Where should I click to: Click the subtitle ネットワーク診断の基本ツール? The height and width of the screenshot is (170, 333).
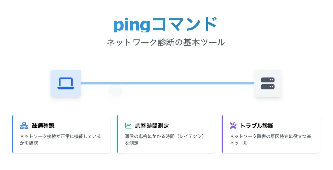click(x=166, y=42)
